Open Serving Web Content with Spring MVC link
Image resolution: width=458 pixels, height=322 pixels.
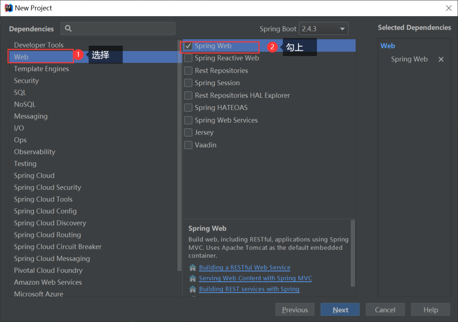[x=256, y=278]
